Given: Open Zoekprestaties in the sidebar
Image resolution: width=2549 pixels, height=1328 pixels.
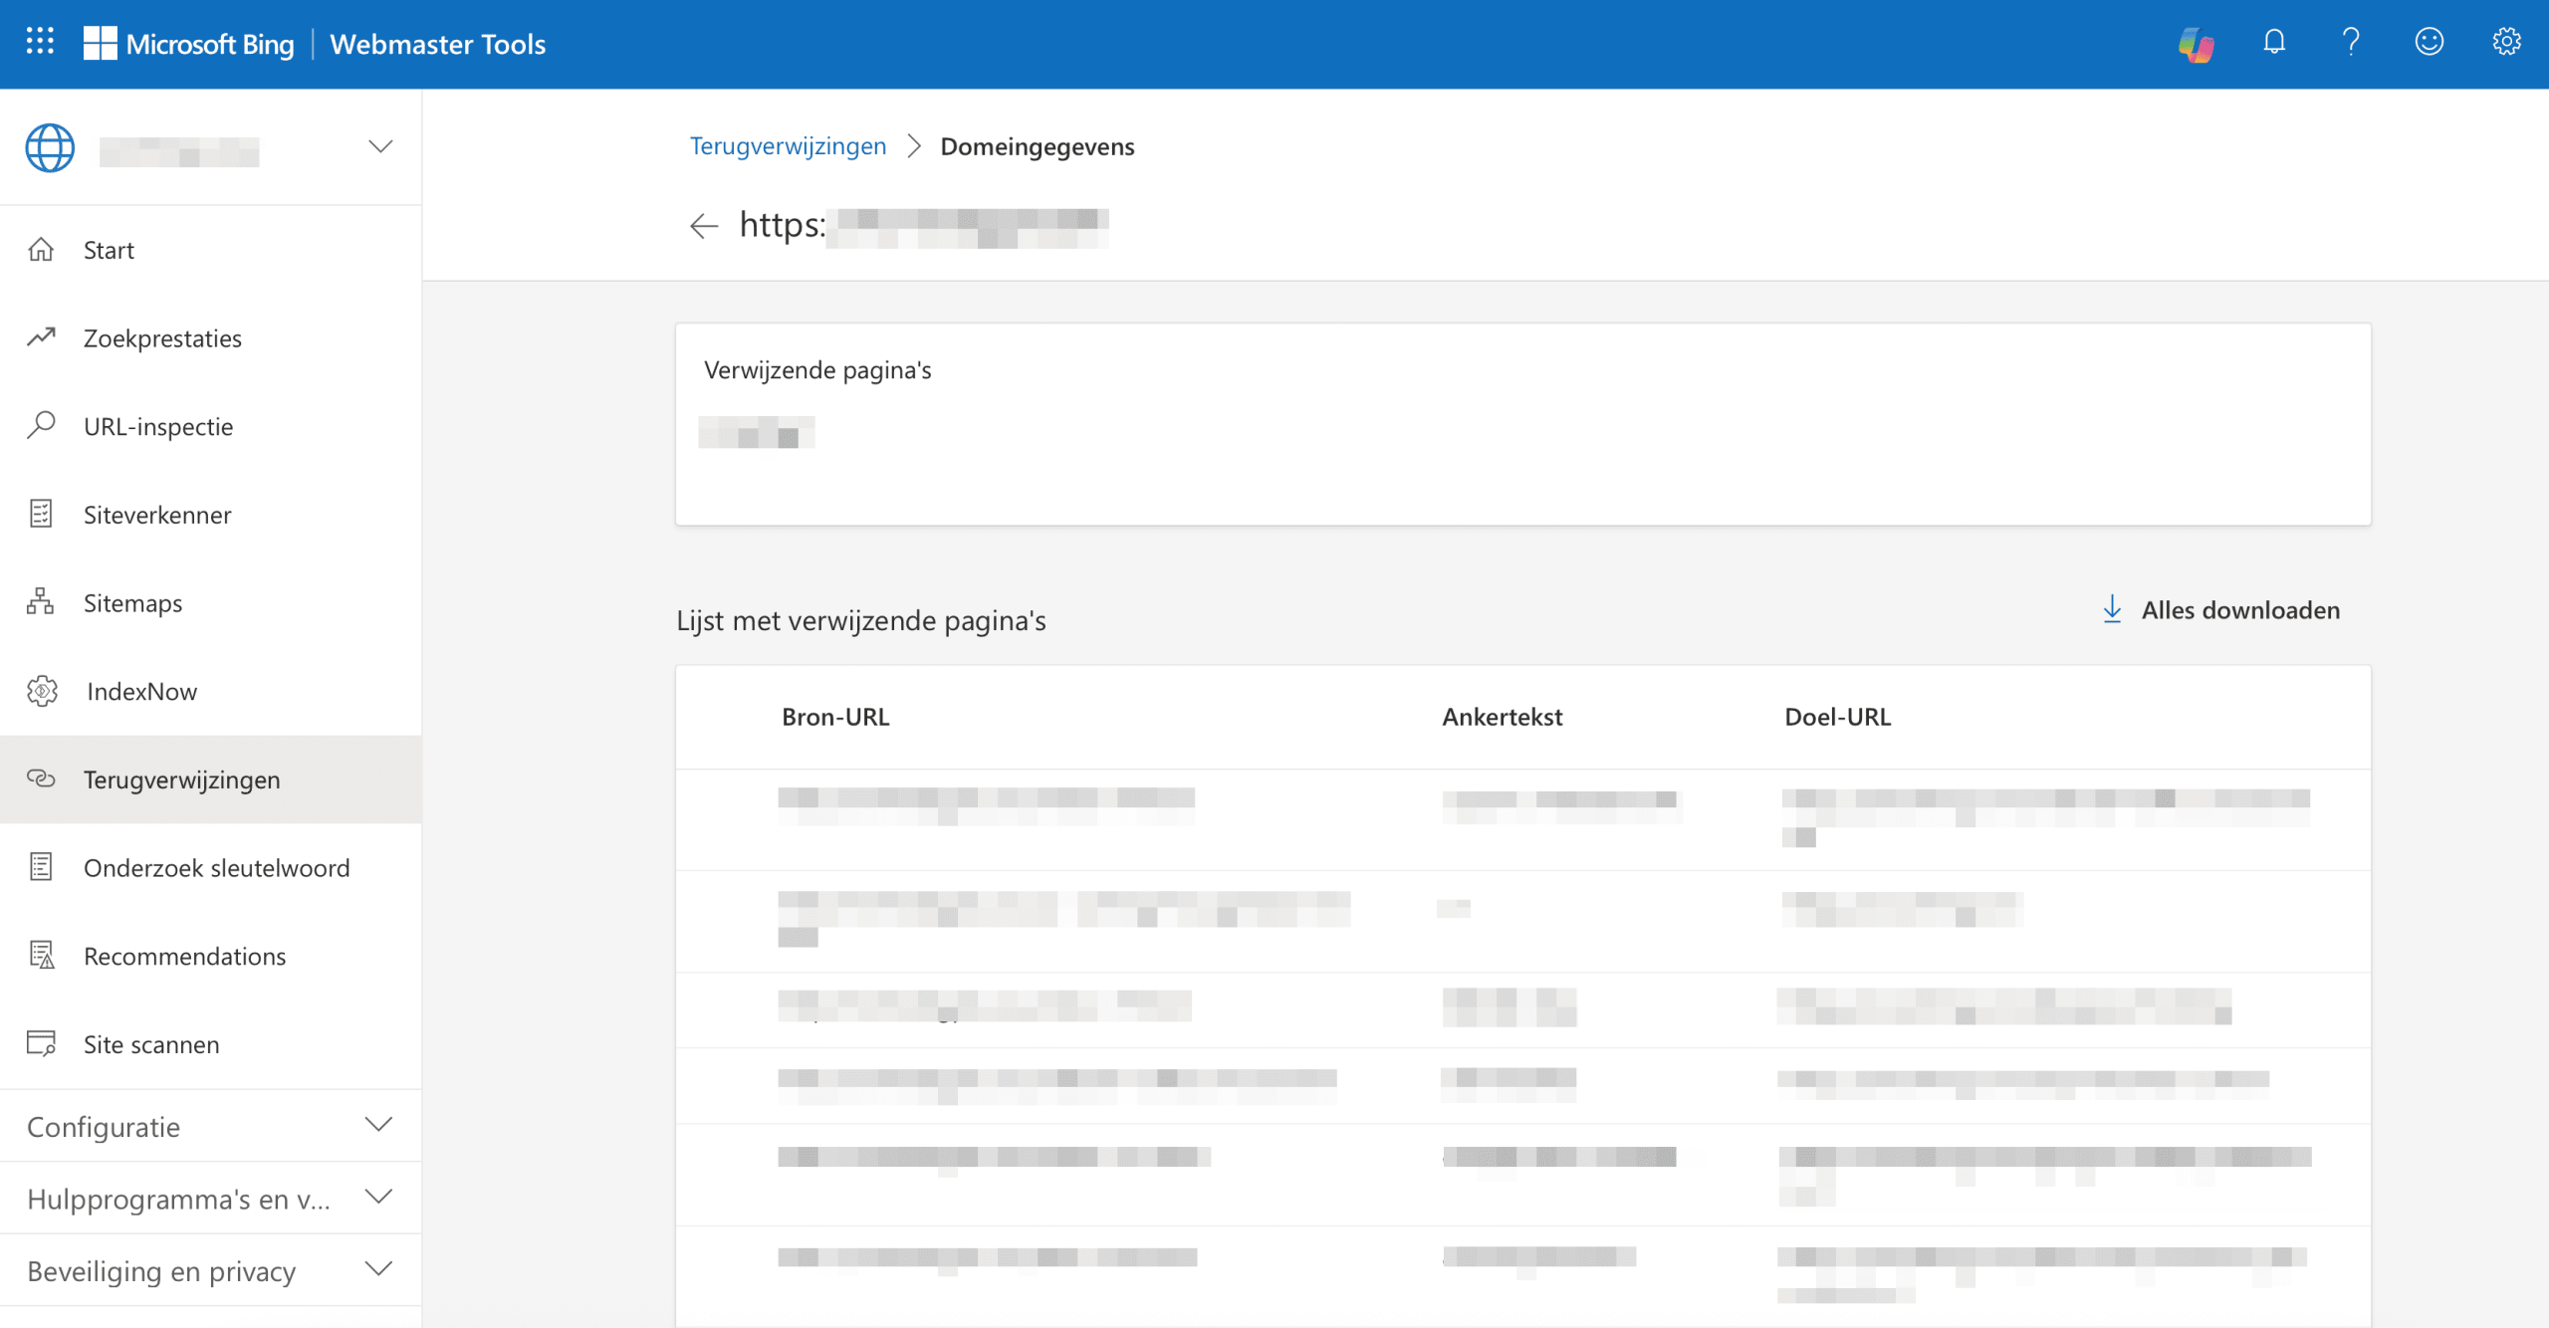Looking at the screenshot, I should (x=210, y=338).
